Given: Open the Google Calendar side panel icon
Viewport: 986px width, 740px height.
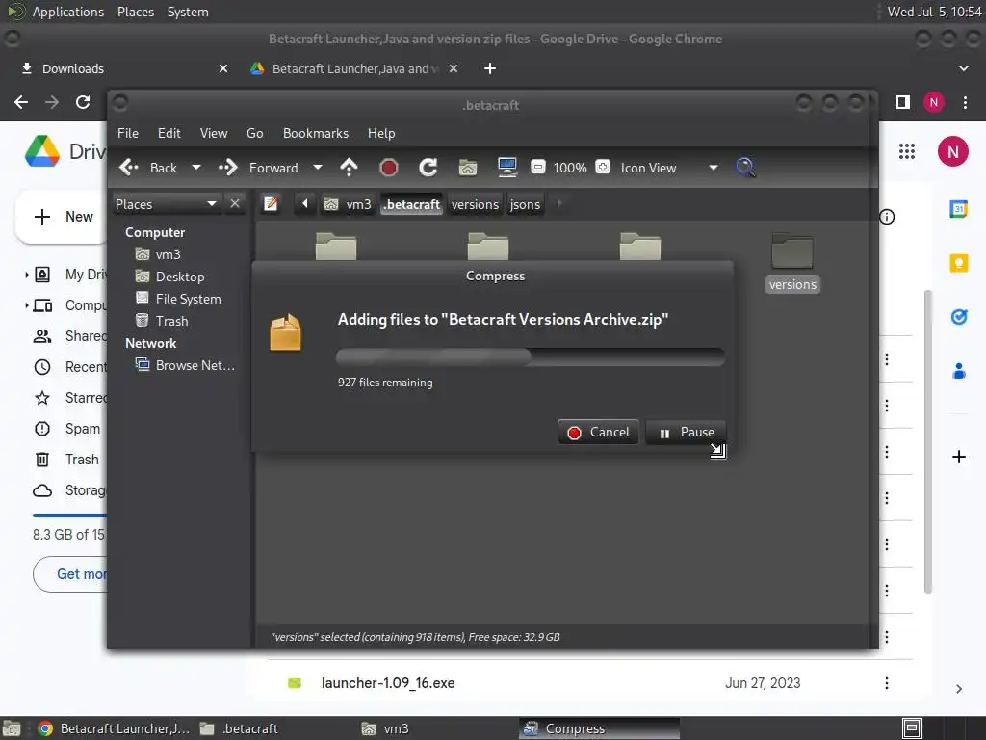Looking at the screenshot, I should coord(959,208).
